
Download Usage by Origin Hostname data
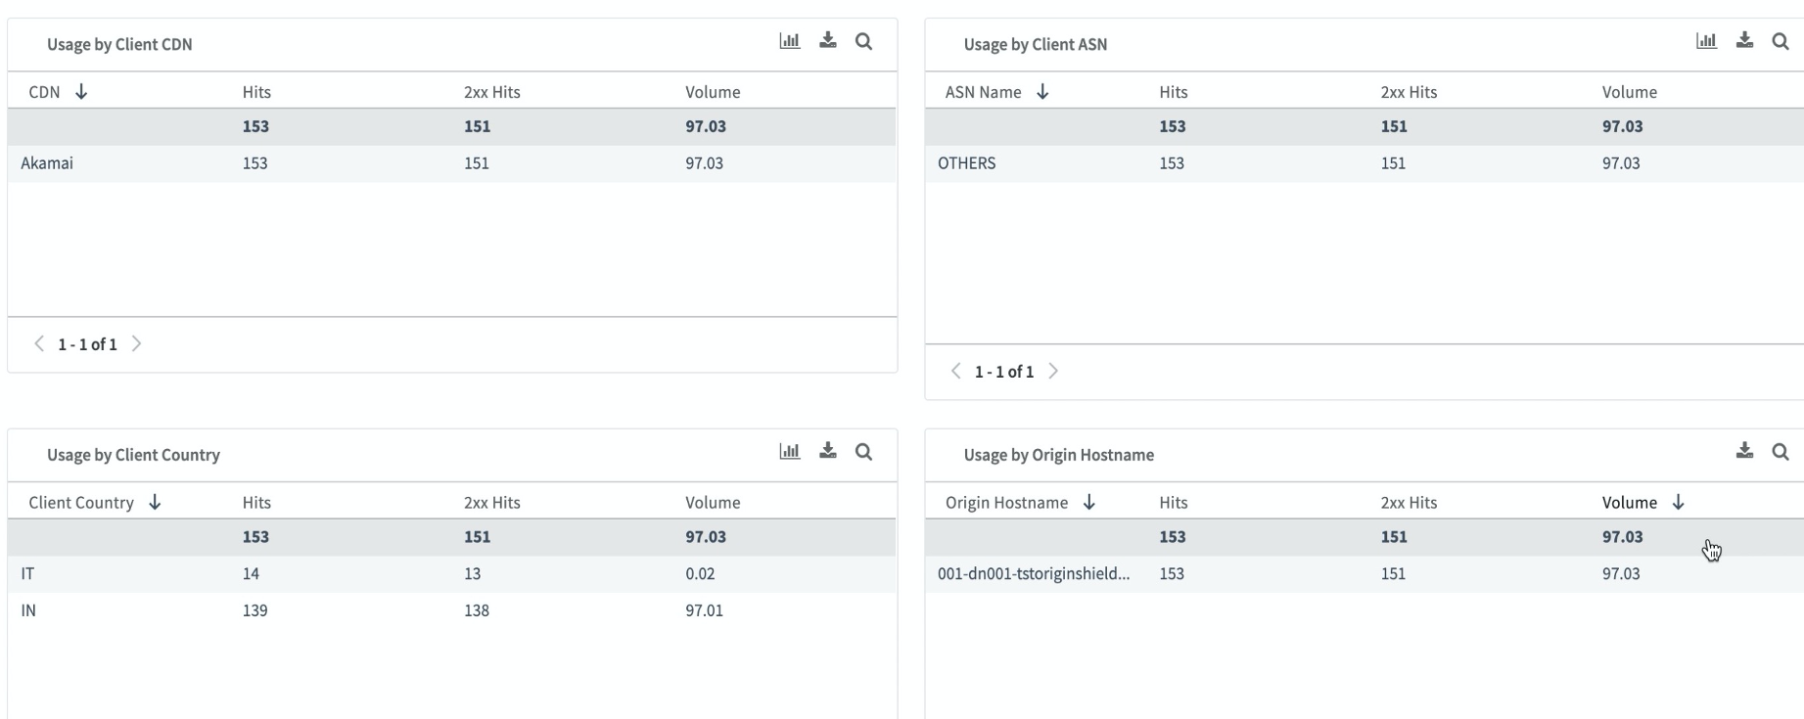click(x=1744, y=452)
